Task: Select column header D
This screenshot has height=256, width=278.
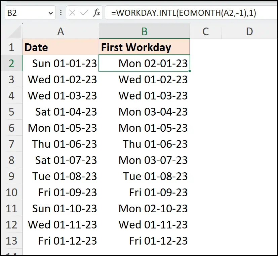Action: (x=249, y=32)
